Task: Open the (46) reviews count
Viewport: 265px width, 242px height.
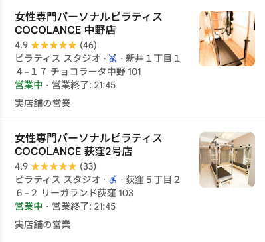Action: (x=88, y=45)
